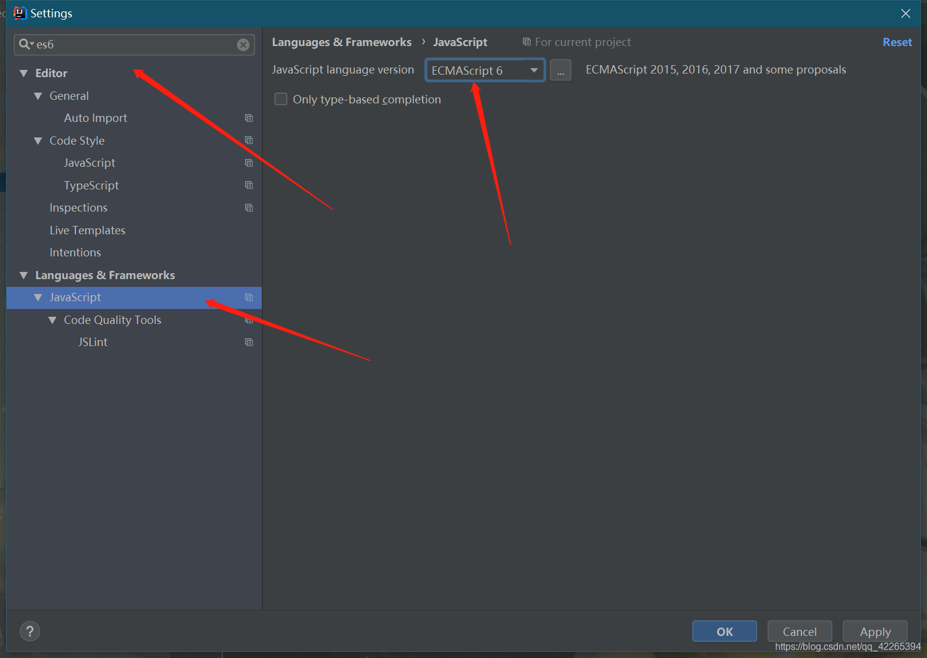Click Languages & Frameworks breadcrumb
Image resolution: width=927 pixels, height=658 pixels.
(342, 42)
